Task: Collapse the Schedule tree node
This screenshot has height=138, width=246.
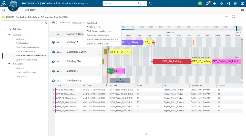Action: [5, 29]
